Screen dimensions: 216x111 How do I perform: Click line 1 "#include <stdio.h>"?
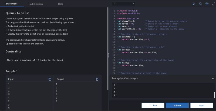tap(128, 11)
